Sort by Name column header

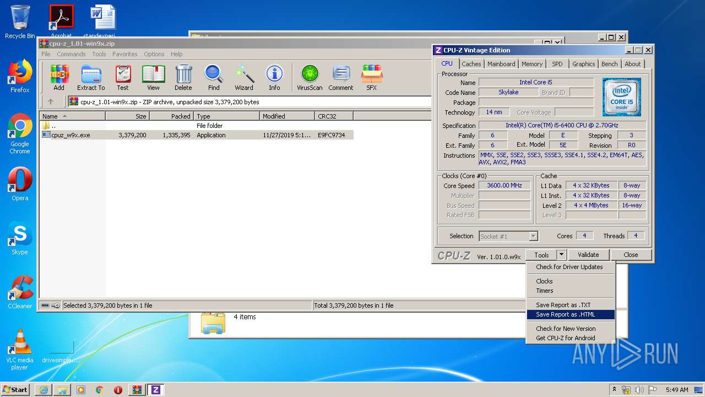pyautogui.click(x=72, y=116)
